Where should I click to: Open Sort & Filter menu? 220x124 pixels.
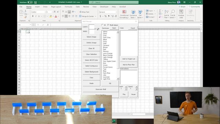point(166,14)
